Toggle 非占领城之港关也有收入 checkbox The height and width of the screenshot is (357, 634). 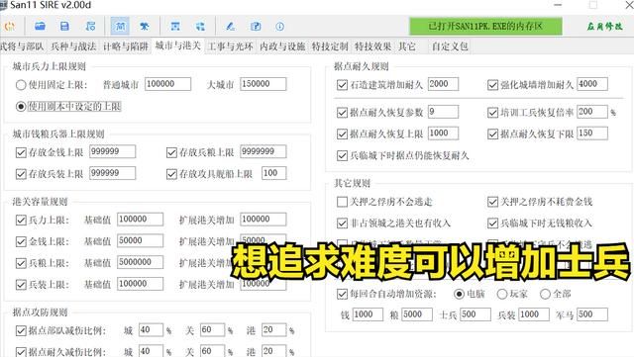tap(342, 223)
